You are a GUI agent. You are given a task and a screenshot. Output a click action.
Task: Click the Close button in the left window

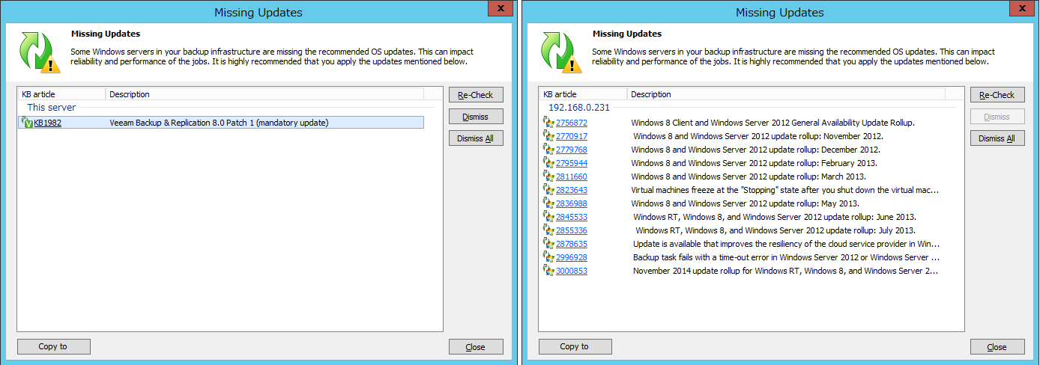tap(476, 346)
